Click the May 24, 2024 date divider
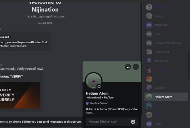Screen dimensions: 190x128 45,23
